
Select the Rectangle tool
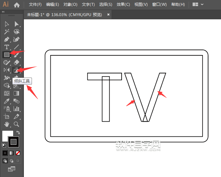[6, 55]
